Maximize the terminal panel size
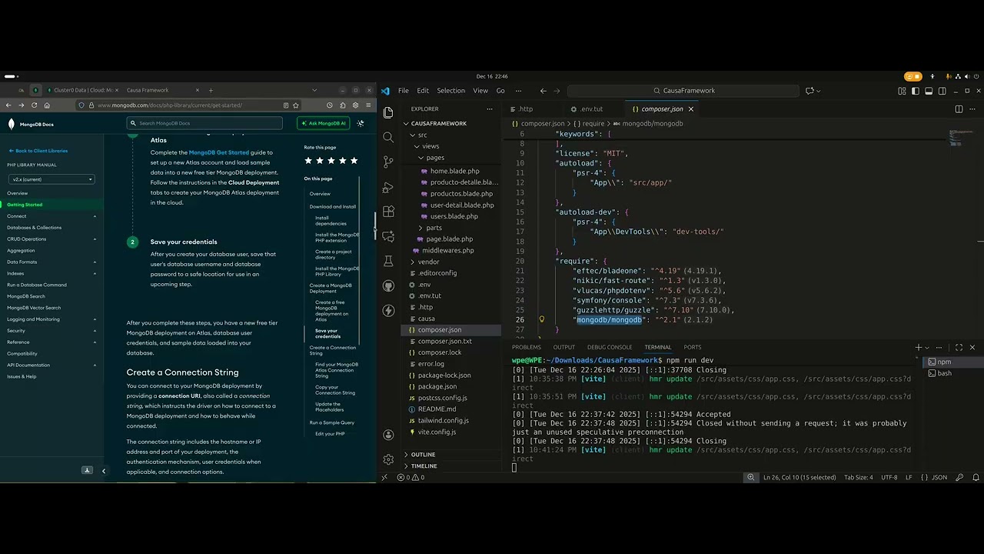984x554 pixels. tap(959, 347)
